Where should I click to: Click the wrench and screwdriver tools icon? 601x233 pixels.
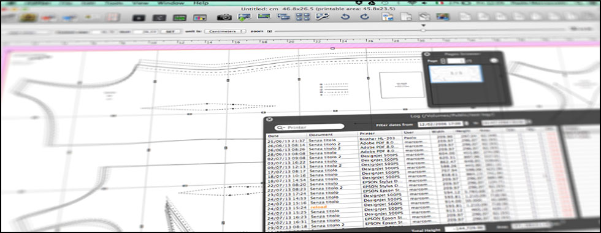323,17
